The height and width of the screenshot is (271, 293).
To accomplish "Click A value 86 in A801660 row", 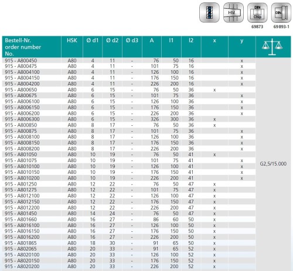I will pyautogui.click(x=156, y=219).
